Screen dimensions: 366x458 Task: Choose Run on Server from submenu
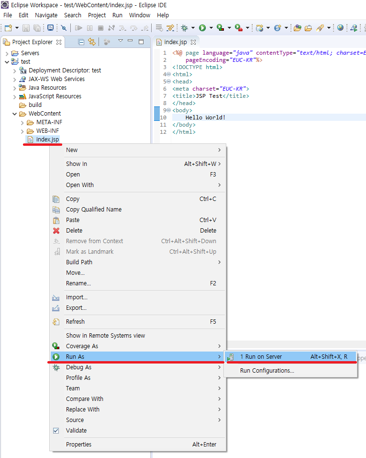(291, 357)
